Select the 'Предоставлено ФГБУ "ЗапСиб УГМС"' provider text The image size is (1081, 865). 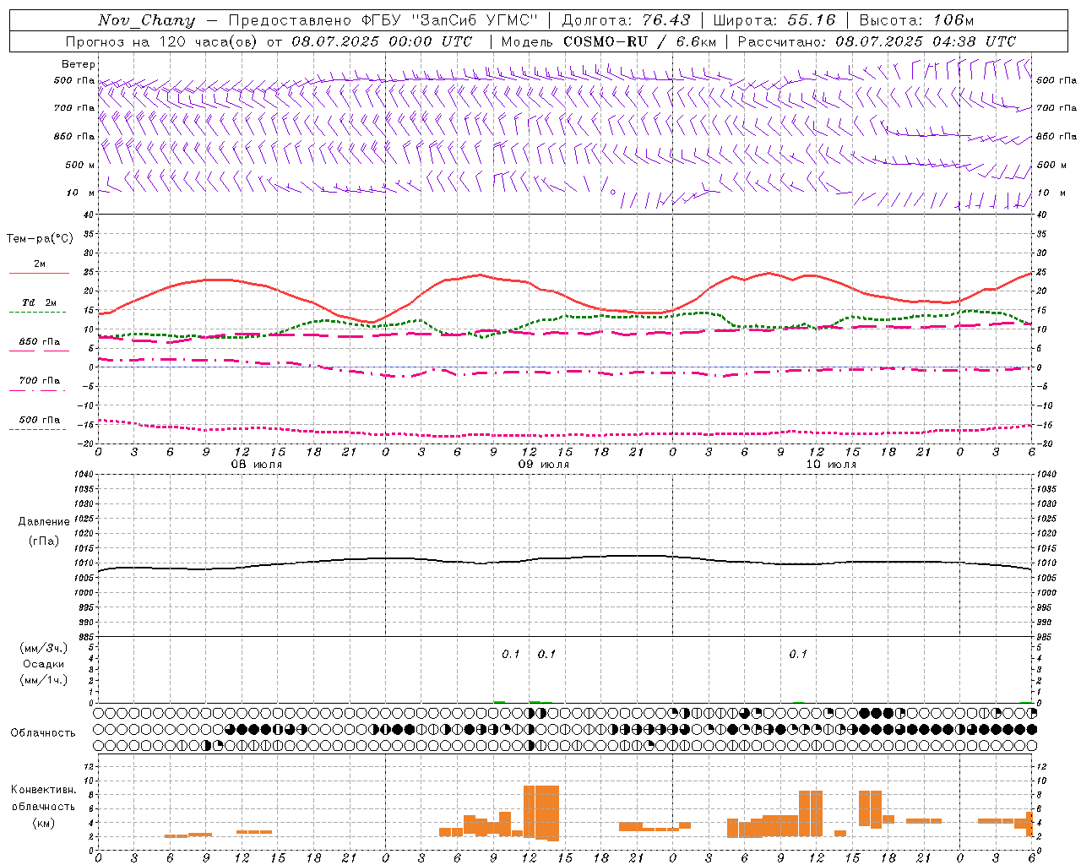(x=383, y=20)
